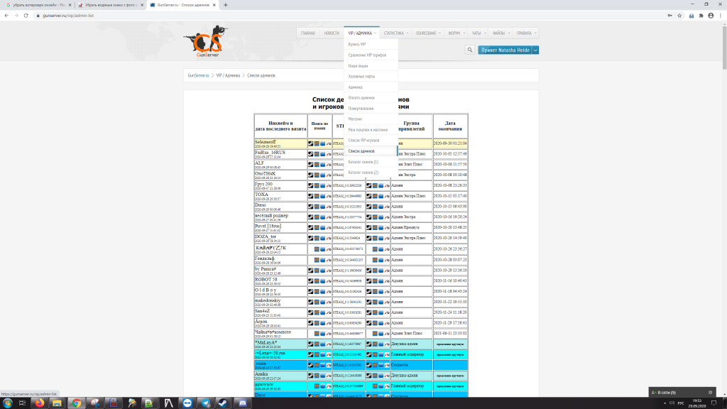Viewport: 727px width, 409px height.
Task: Open the Chrome three-dot menu
Action: (x=721, y=14)
